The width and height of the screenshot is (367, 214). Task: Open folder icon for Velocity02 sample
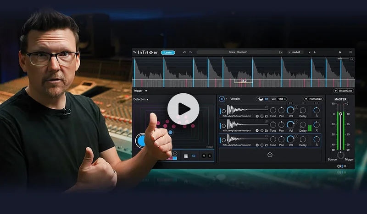267,145
